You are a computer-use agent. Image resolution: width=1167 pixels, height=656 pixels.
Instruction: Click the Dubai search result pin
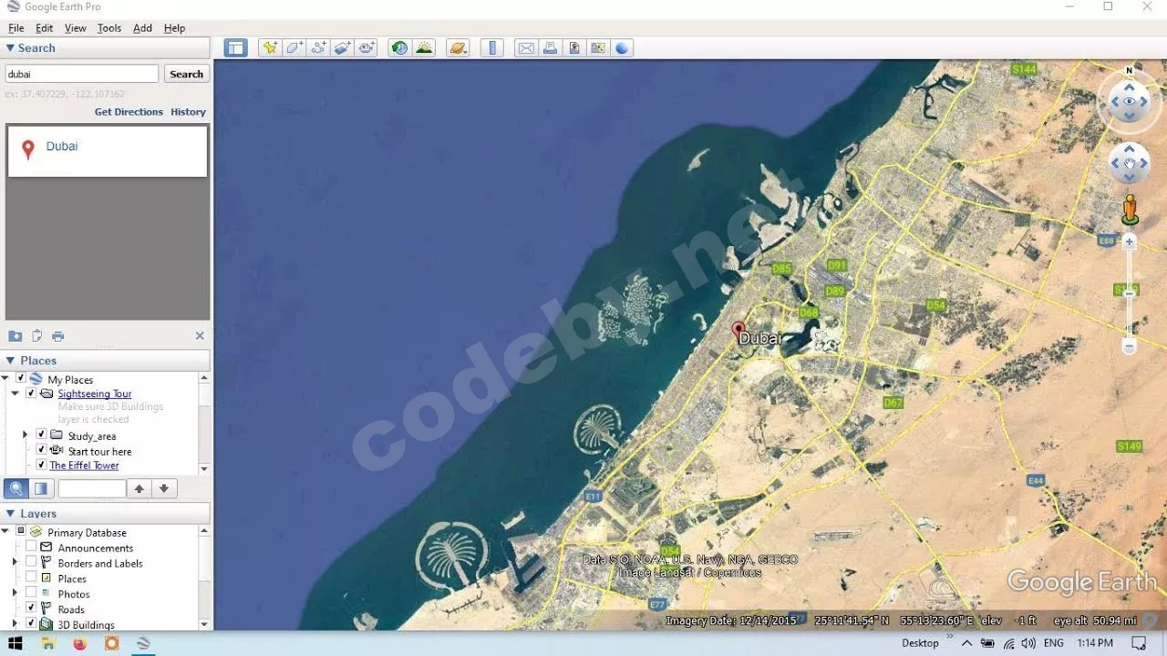(x=28, y=149)
